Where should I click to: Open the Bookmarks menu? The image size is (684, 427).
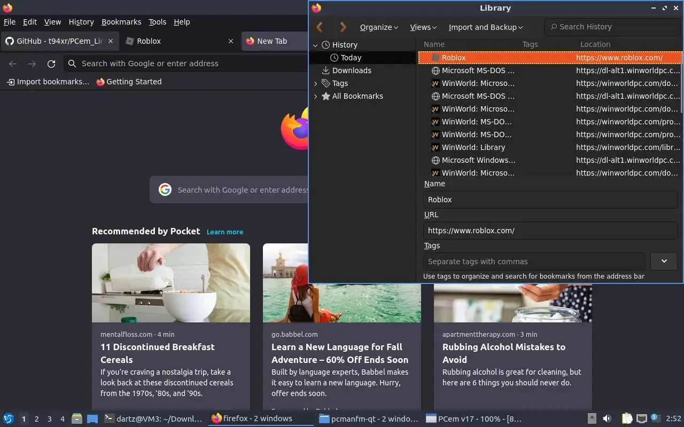click(x=121, y=22)
